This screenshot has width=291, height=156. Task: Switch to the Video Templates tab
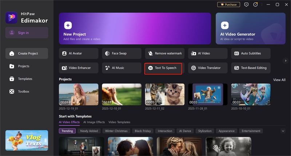119,122
